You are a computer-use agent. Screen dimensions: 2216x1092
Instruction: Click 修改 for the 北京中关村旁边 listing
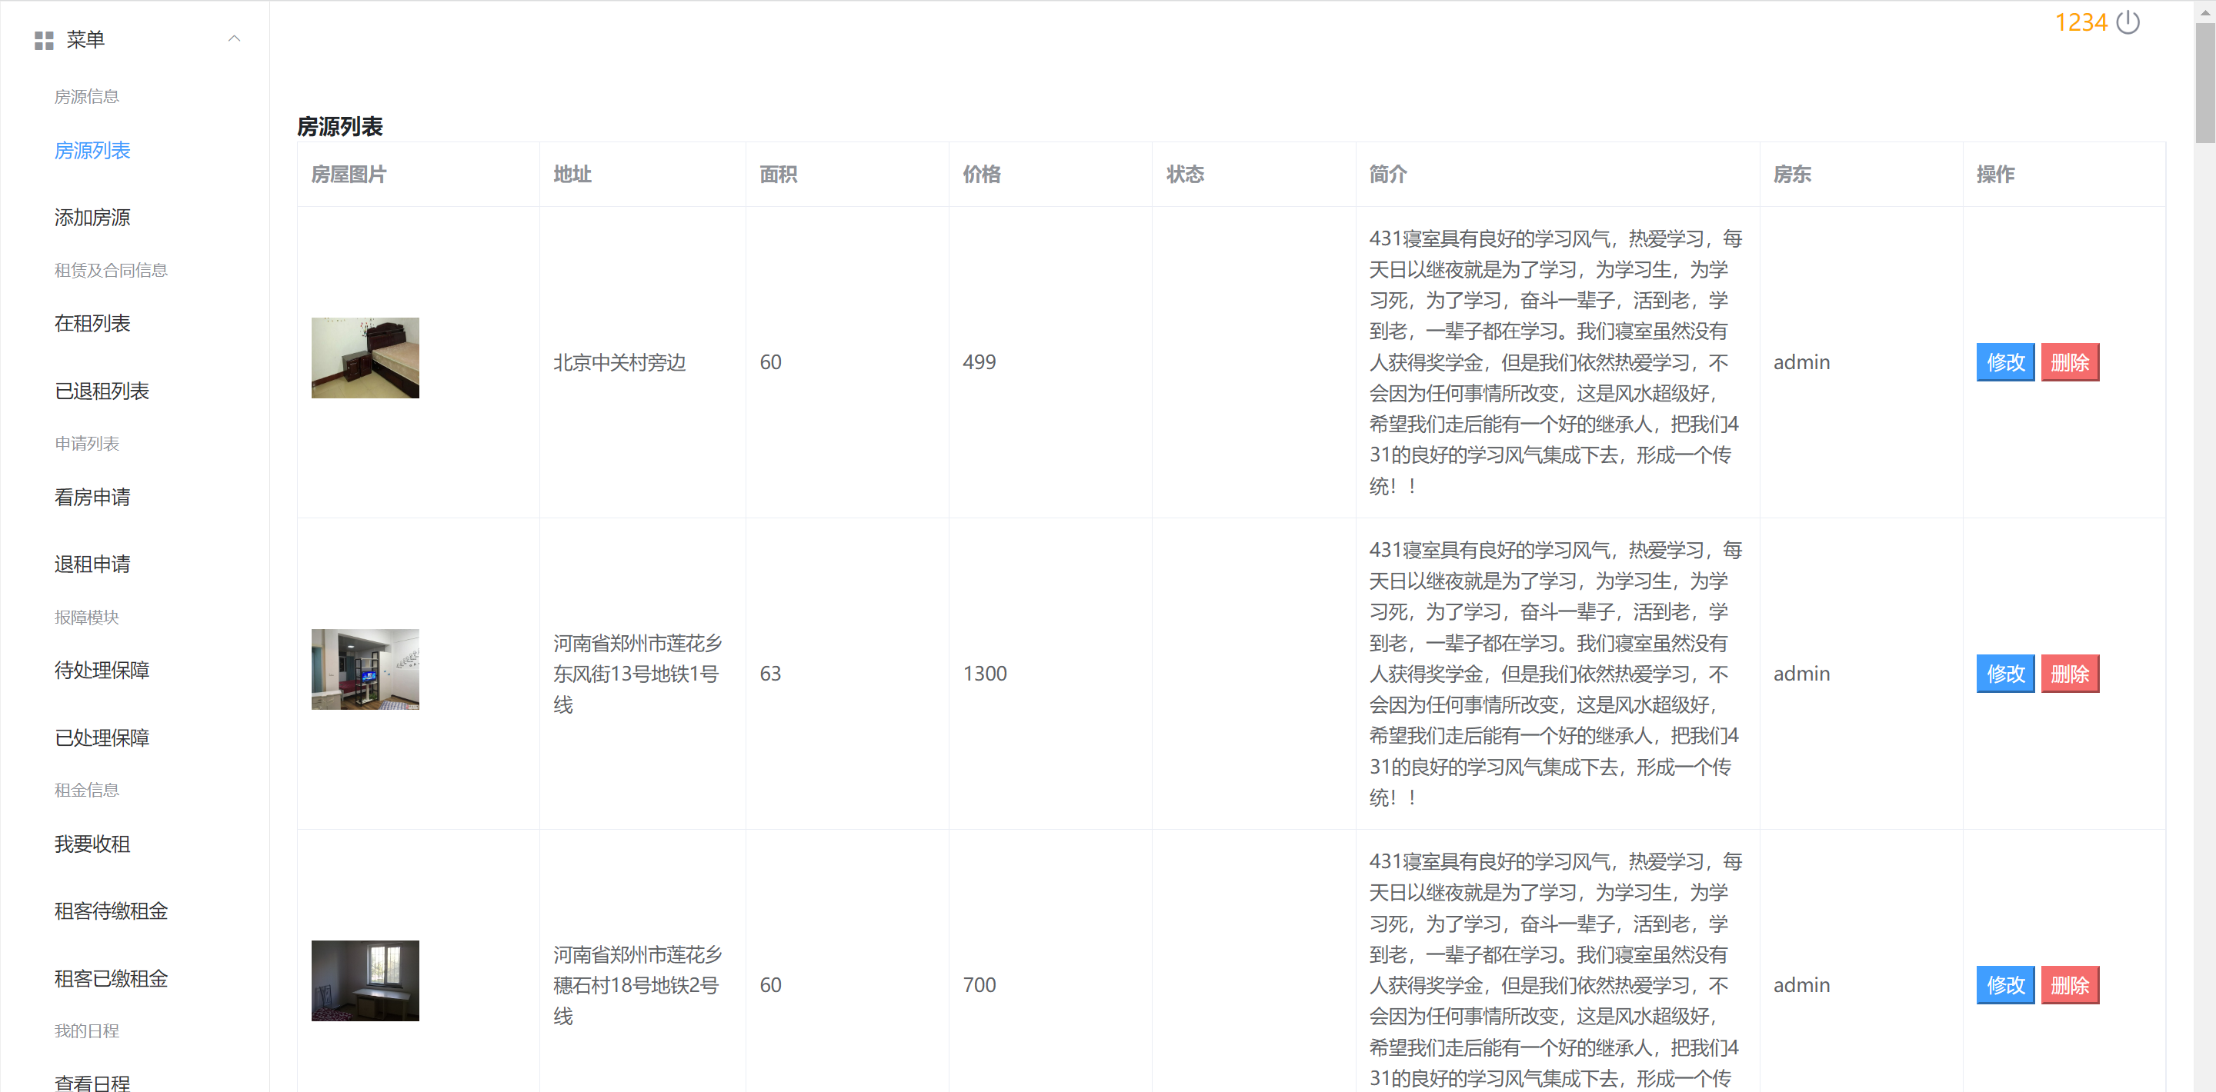(2004, 362)
